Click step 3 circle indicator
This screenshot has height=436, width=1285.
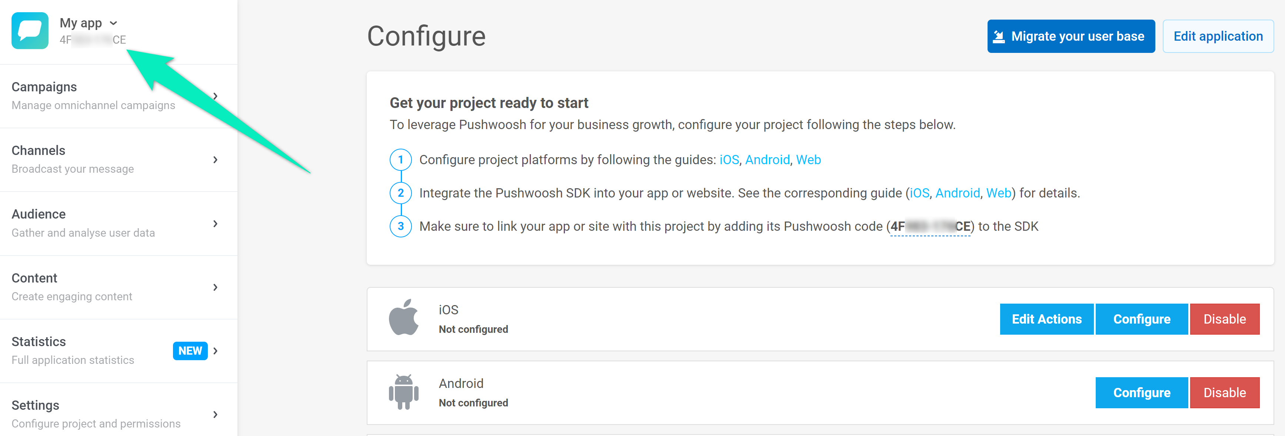pyautogui.click(x=400, y=226)
